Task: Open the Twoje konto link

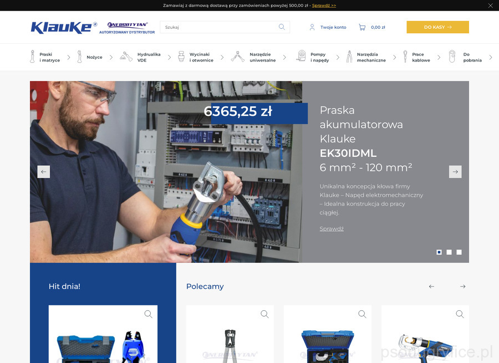Action: pyautogui.click(x=333, y=27)
